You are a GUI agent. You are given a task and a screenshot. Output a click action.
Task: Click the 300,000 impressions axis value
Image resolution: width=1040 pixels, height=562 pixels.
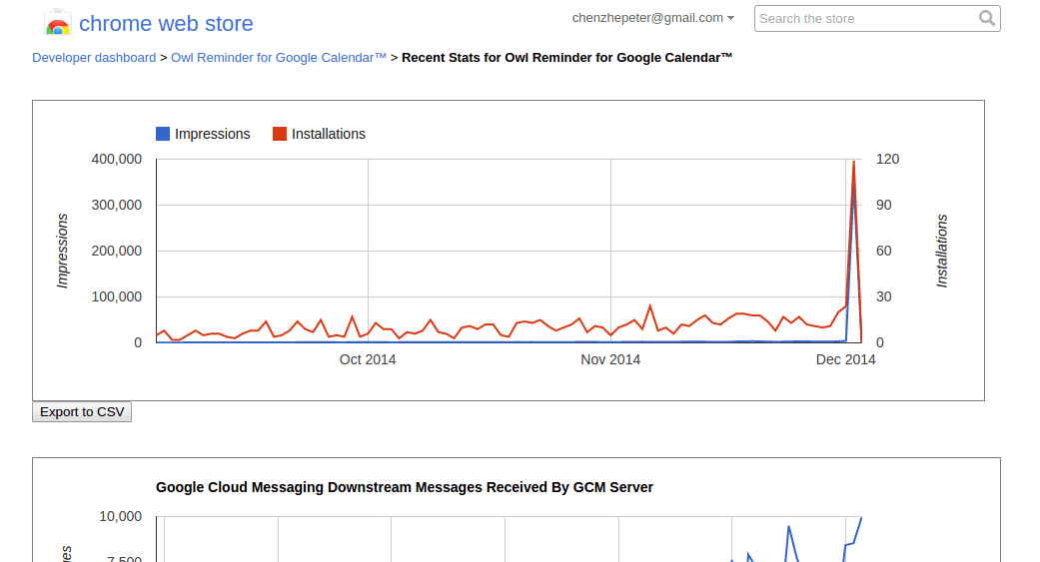pos(117,205)
